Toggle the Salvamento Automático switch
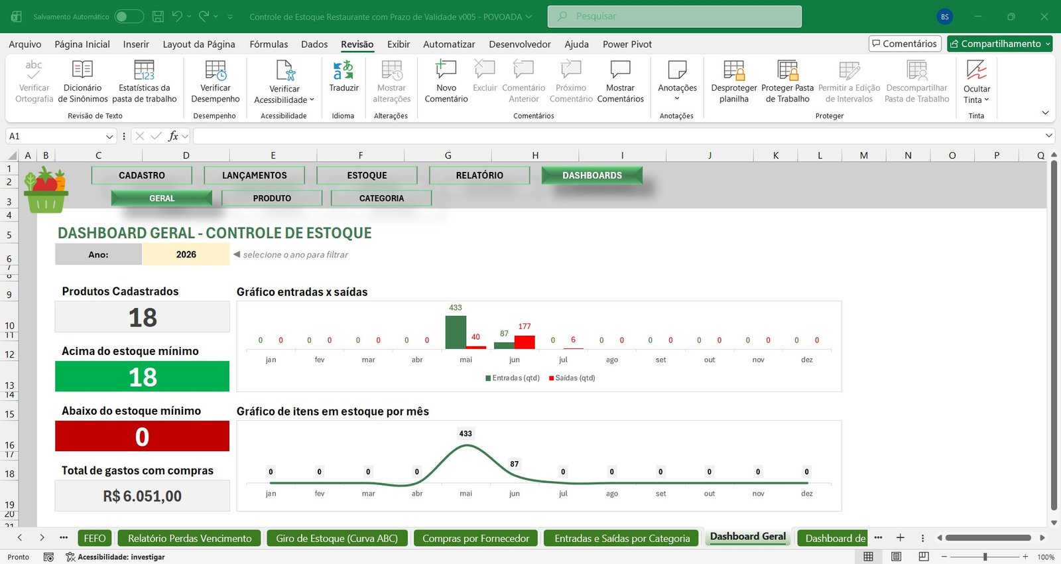This screenshot has height=564, width=1061. tap(129, 17)
